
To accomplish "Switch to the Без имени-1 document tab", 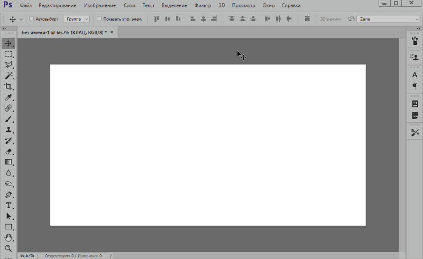I will point(63,32).
